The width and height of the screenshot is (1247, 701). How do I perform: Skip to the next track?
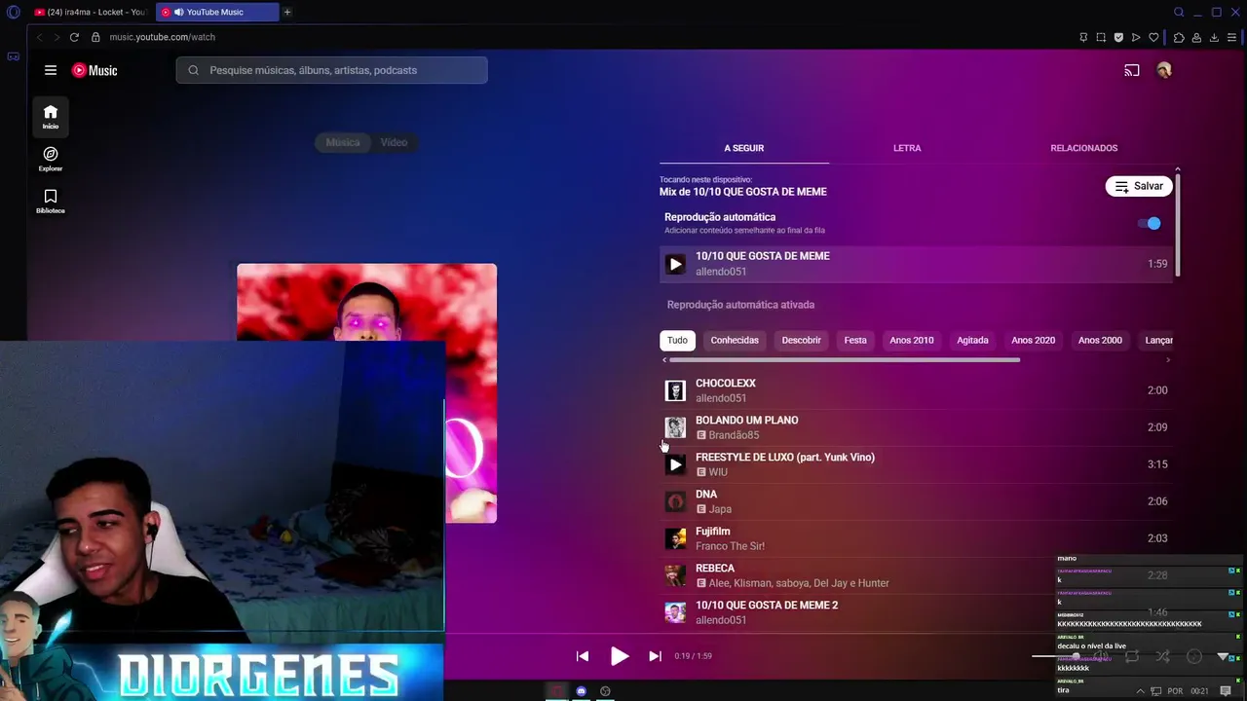tap(655, 656)
